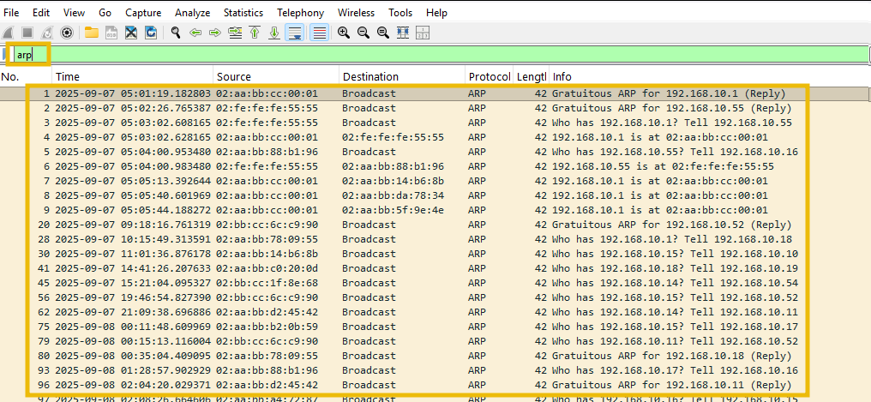Open the Help menu
871x402 pixels.
436,12
